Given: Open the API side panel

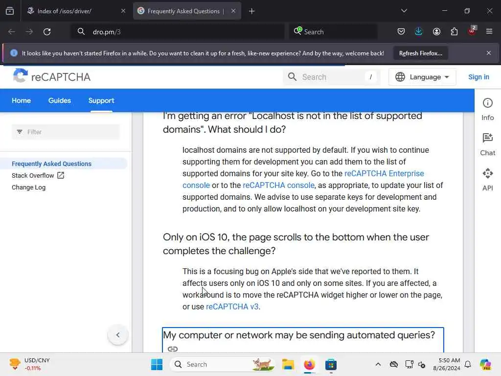Looking at the screenshot, I should [488, 180].
